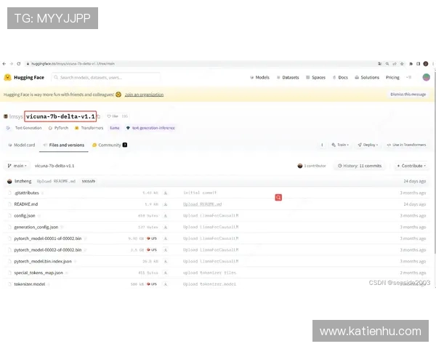Image resolution: width=436 pixels, height=349 pixels.
Task: Expand the Solutions menu
Action: point(367,77)
